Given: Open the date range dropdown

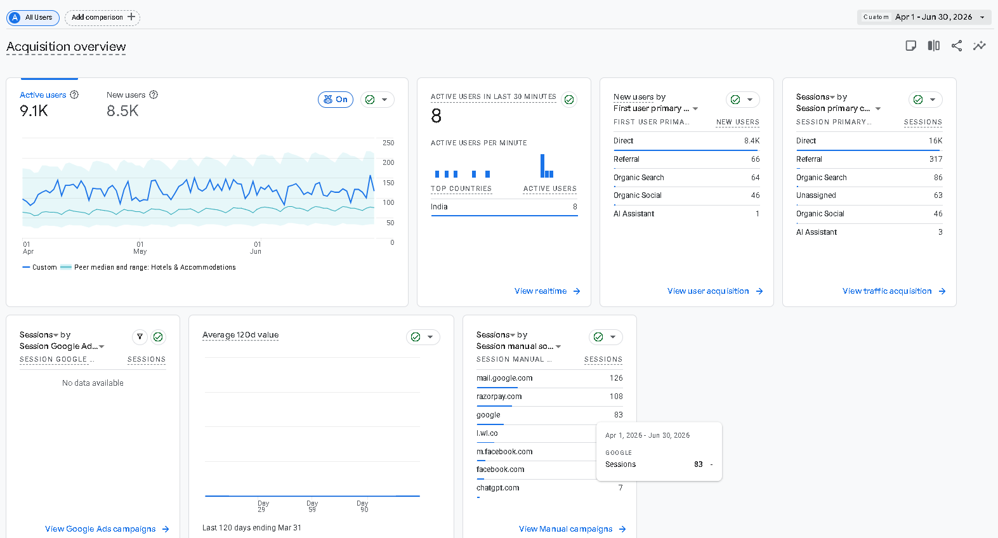Looking at the screenshot, I should pyautogui.click(x=924, y=17).
